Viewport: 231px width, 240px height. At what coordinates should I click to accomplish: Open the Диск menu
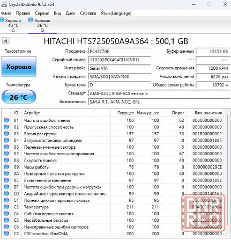pos(70,13)
